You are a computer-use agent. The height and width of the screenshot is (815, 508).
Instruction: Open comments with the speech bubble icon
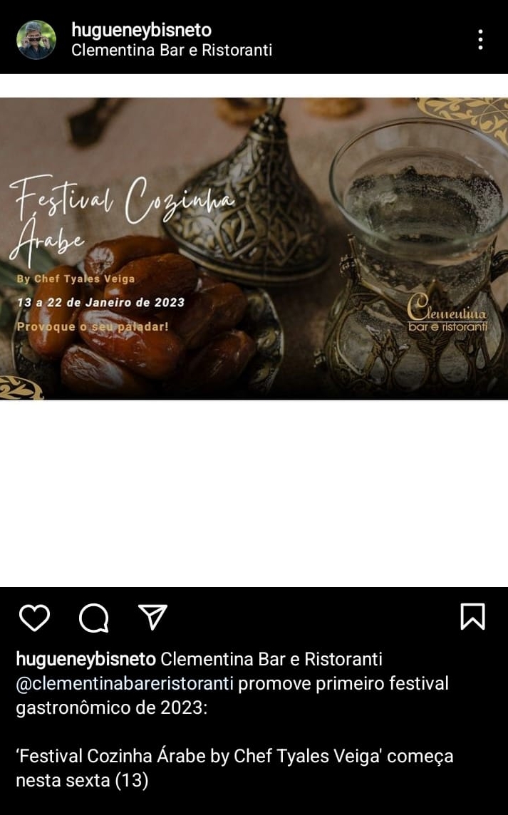point(93,618)
